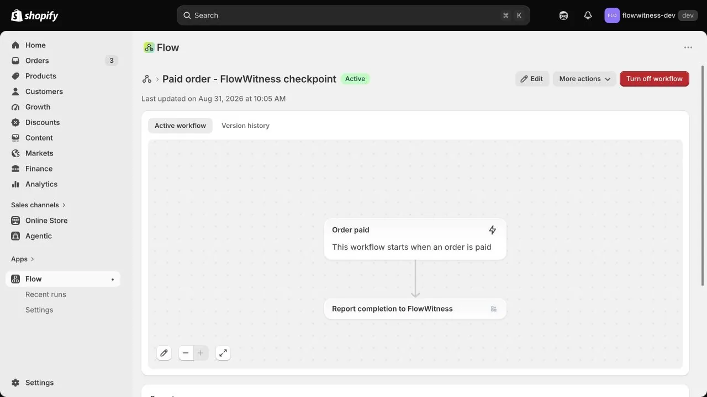Click the FlowWitness action step icon
This screenshot has height=397, width=707.
click(494, 309)
